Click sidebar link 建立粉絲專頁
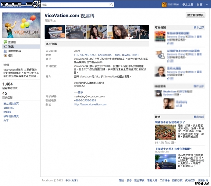Screen dimensions: 211x186 click(x=11, y=104)
